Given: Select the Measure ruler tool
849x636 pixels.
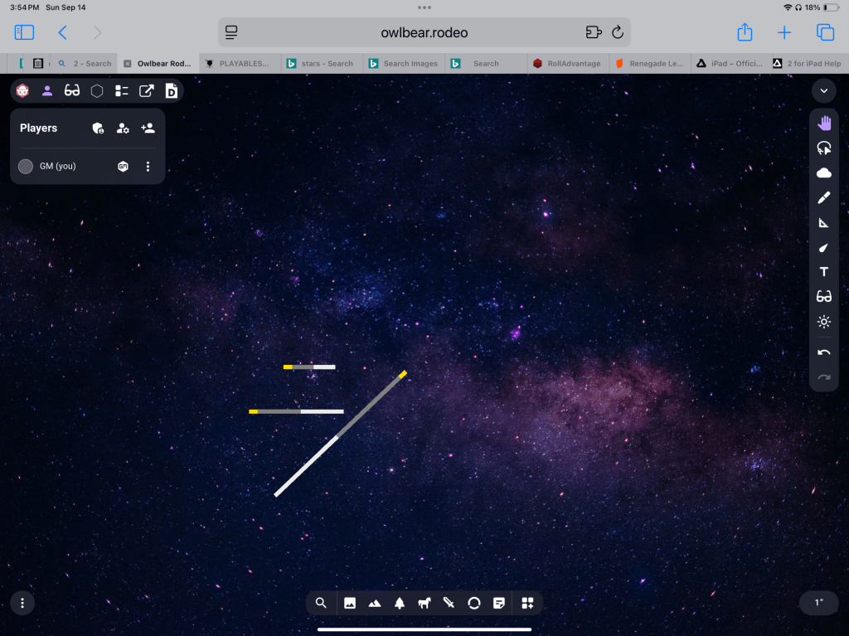Looking at the screenshot, I should [823, 222].
